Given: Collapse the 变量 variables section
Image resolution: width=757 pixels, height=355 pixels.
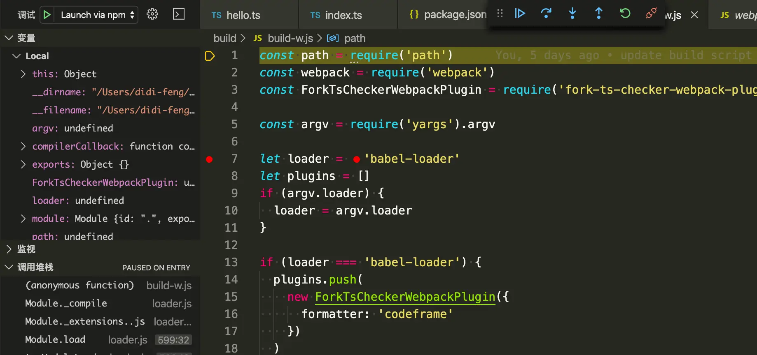Looking at the screenshot, I should coord(9,38).
